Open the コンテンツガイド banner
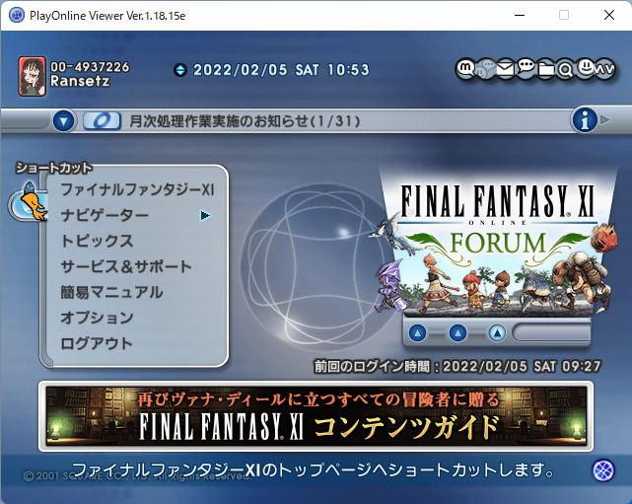This screenshot has width=632, height=504. point(316,415)
